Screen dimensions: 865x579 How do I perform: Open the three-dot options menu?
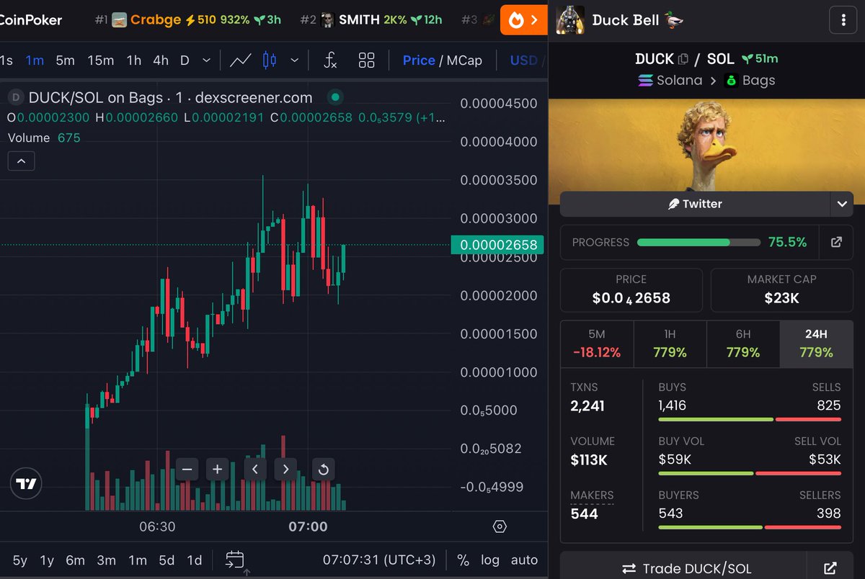(x=843, y=20)
